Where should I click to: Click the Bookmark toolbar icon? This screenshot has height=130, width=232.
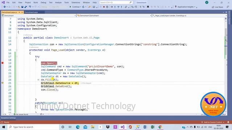148,7
